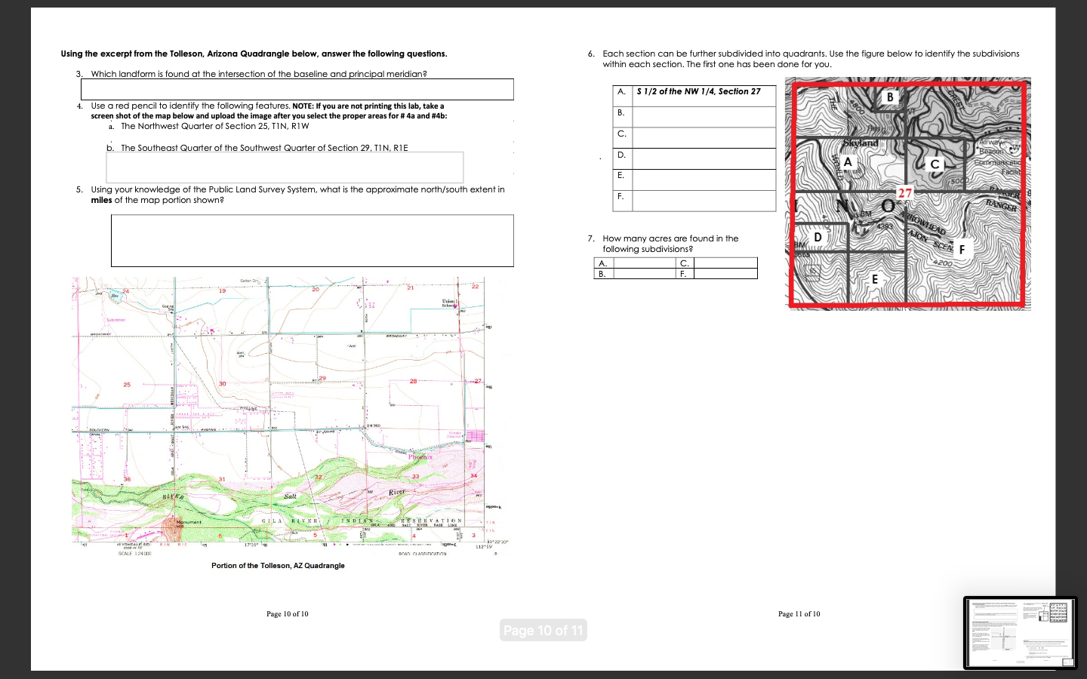Select the page thumbnail in the bottom-right corner
The height and width of the screenshot is (679, 1087).
click(x=1021, y=633)
